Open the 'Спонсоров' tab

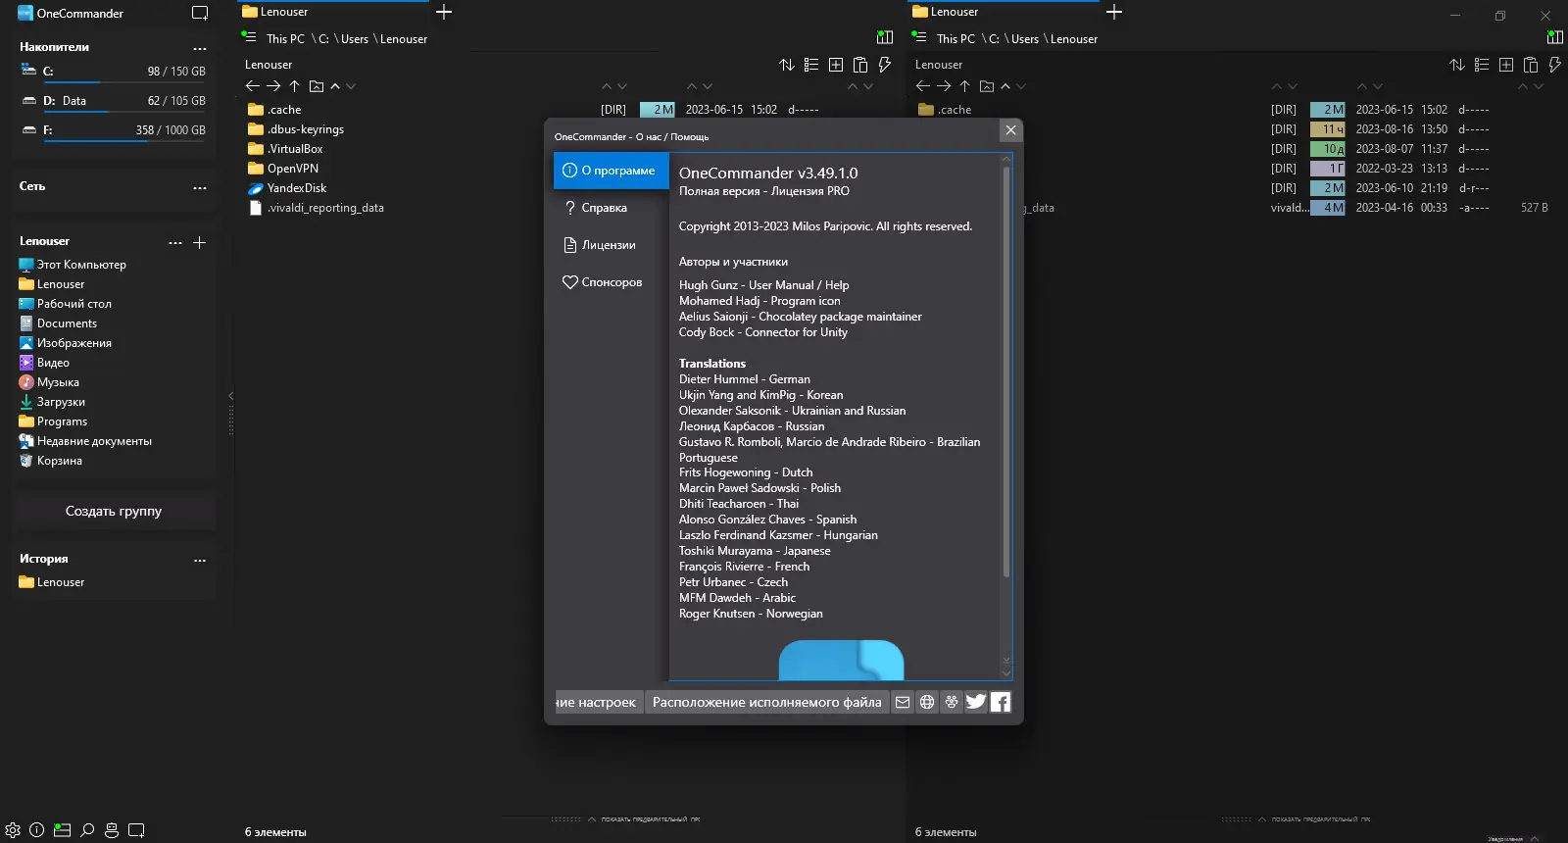[611, 282]
